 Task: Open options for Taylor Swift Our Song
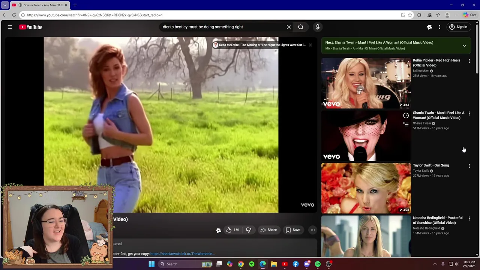coord(469,166)
